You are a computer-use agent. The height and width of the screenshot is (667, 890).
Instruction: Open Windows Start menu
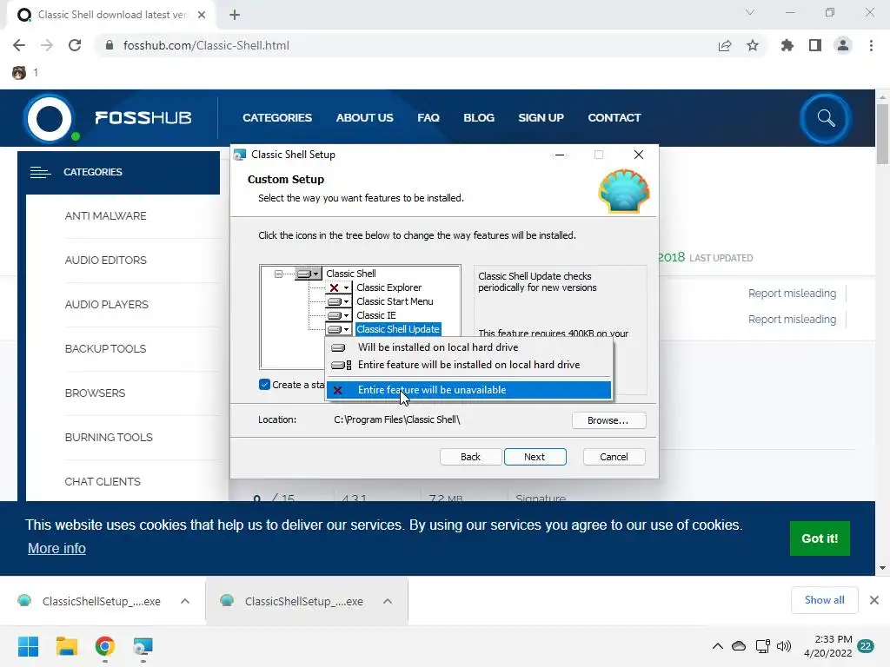tap(28, 646)
